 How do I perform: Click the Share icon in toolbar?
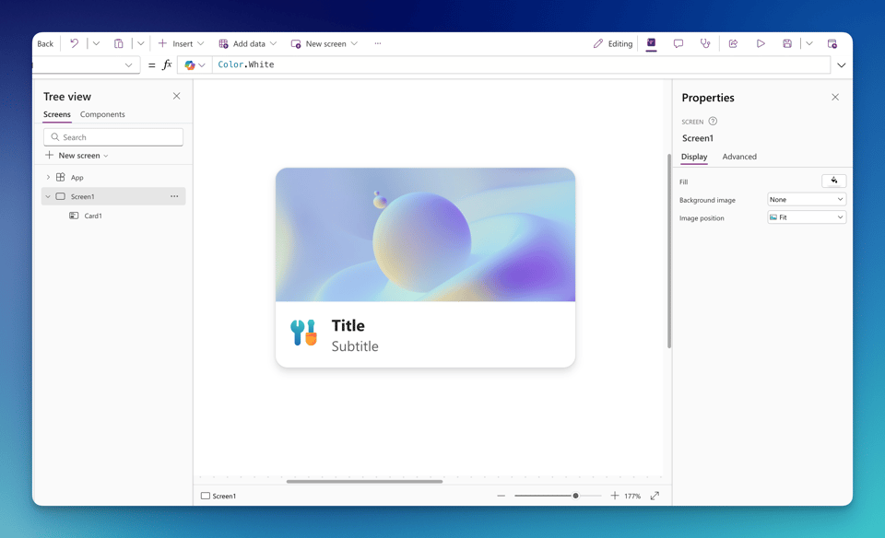[x=733, y=43]
